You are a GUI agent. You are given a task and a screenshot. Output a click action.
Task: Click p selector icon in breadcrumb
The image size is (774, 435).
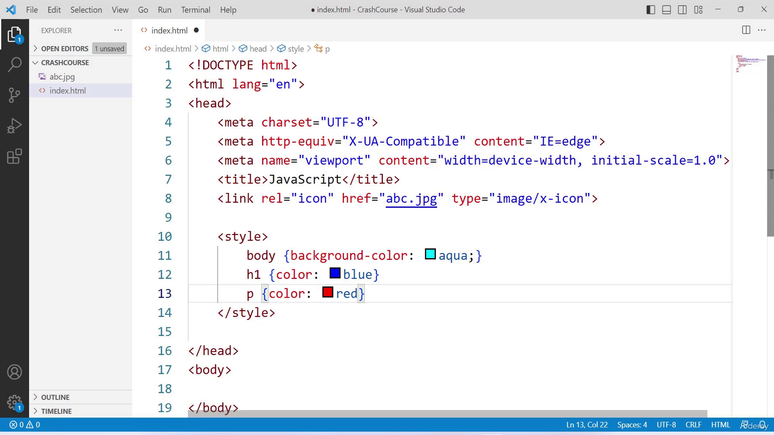pyautogui.click(x=318, y=49)
